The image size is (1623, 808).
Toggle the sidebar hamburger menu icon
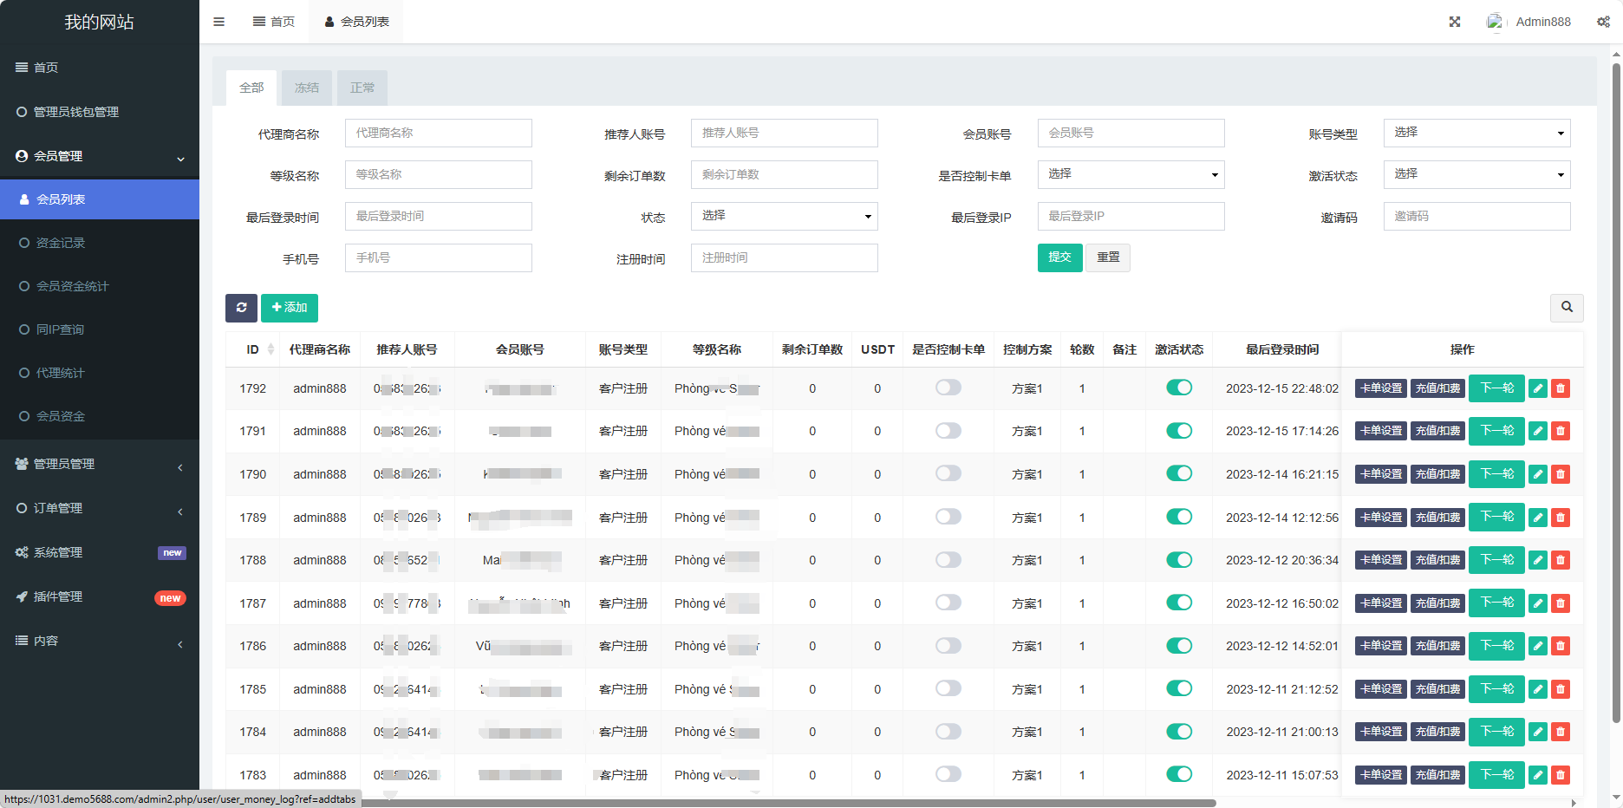tap(218, 22)
